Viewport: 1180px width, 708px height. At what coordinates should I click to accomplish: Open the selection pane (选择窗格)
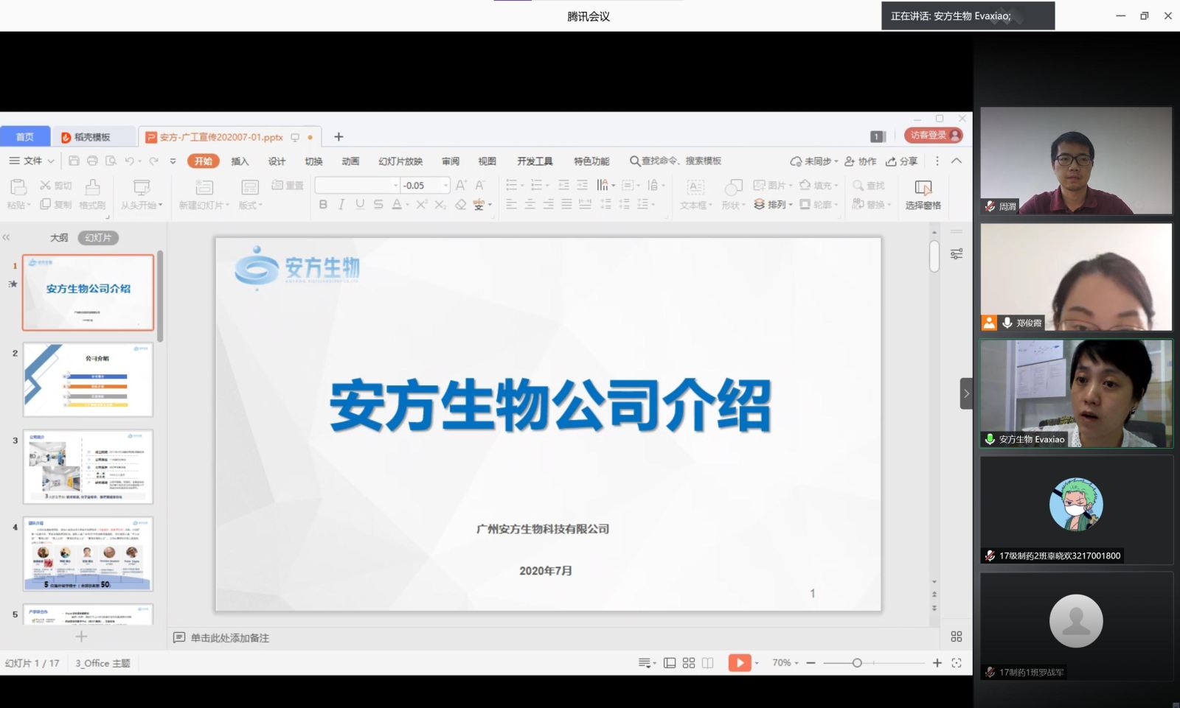[923, 194]
